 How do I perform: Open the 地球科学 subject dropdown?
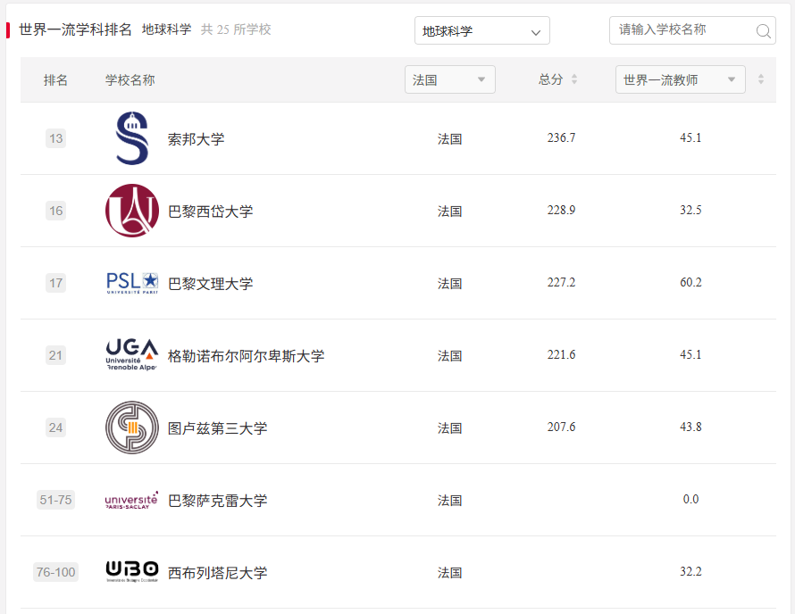[x=481, y=30]
